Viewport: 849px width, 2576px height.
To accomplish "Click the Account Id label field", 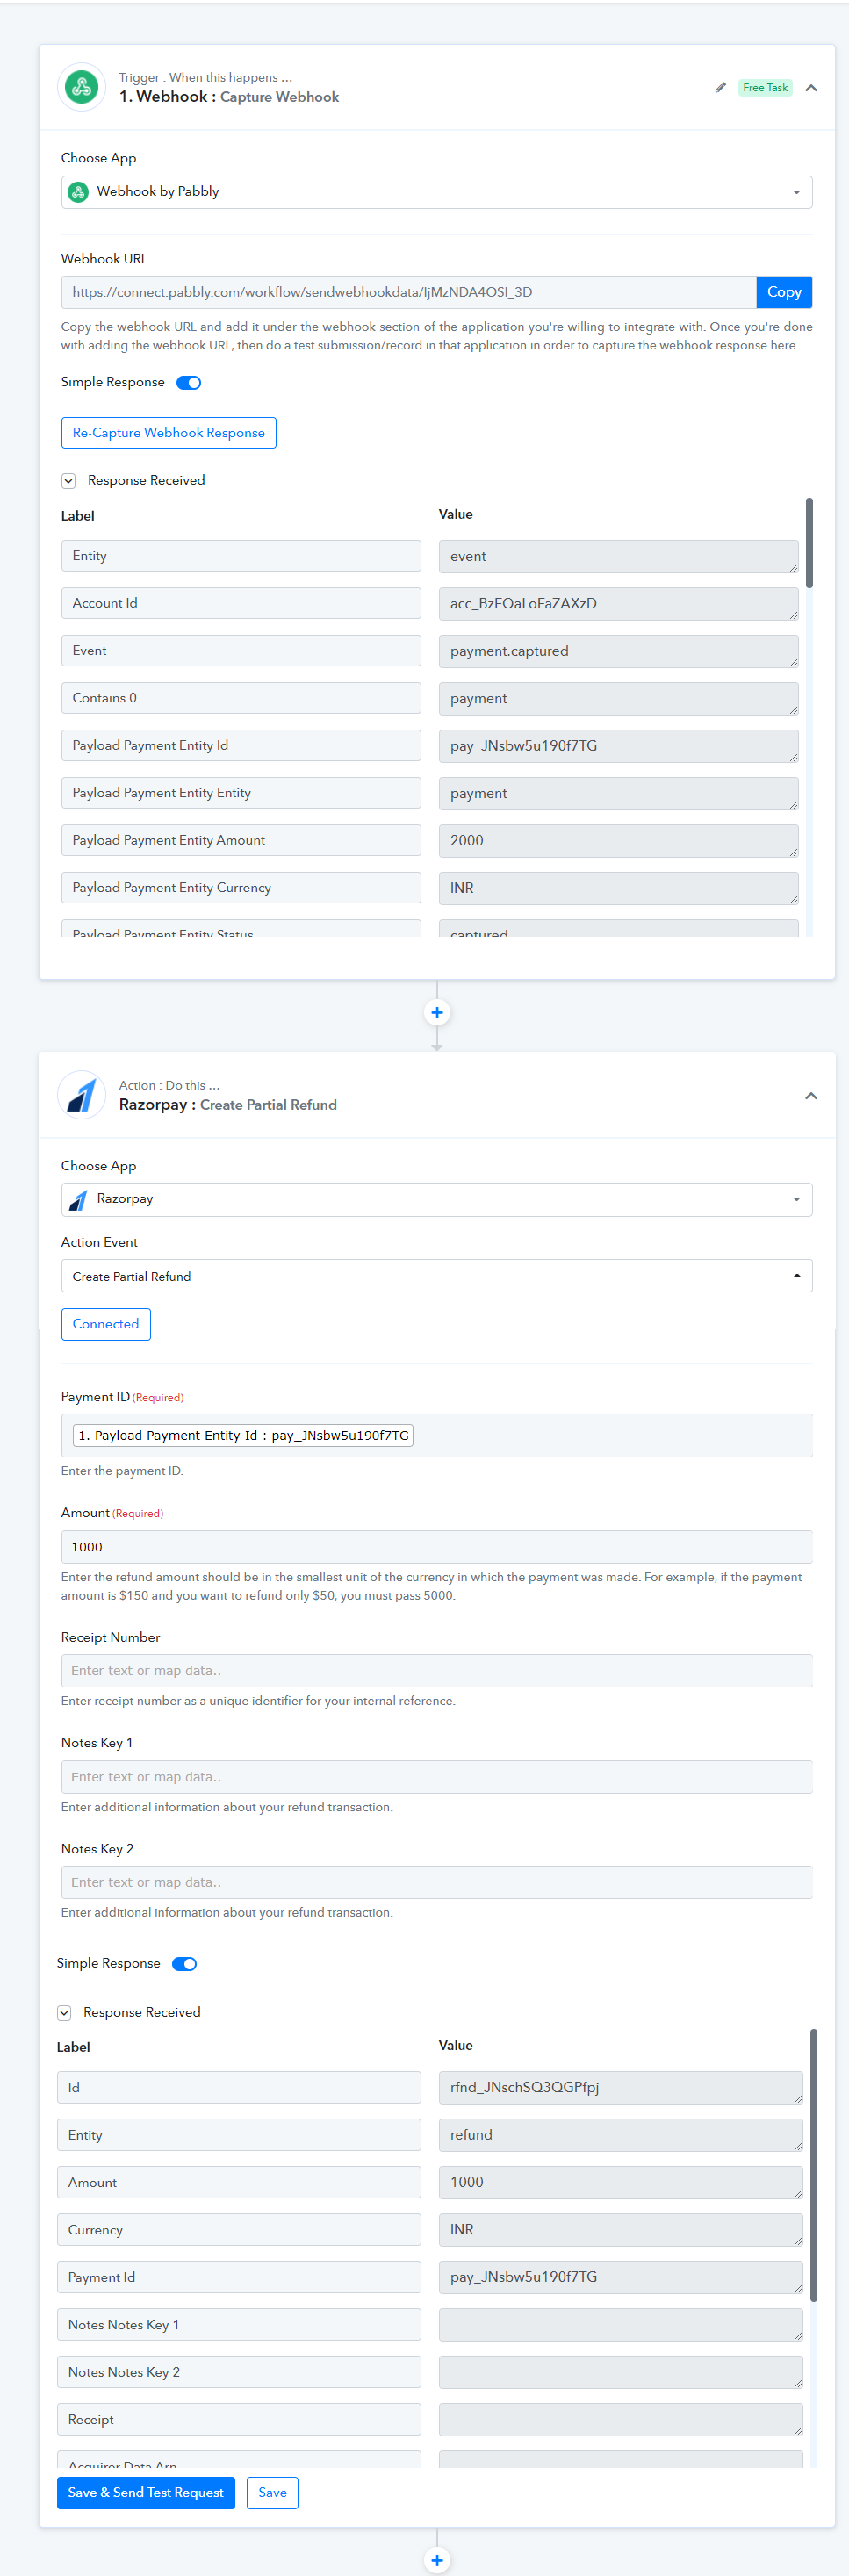I will point(241,603).
